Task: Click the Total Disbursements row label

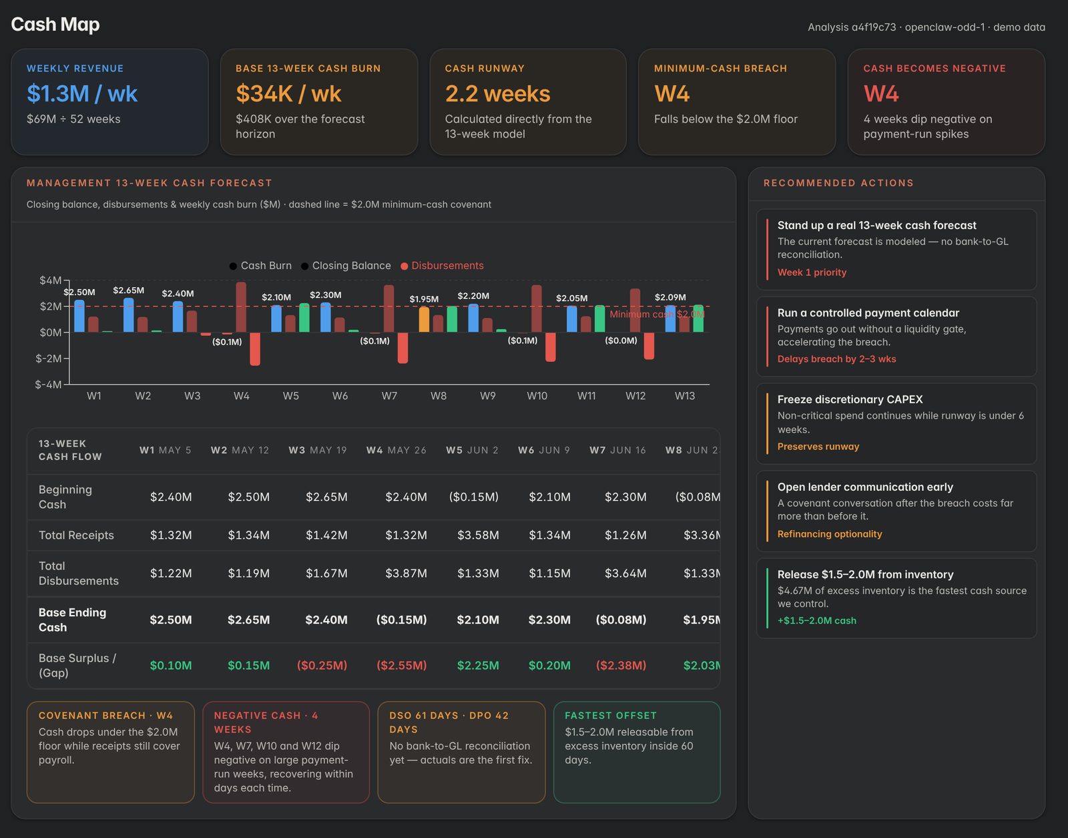Action: [x=79, y=574]
